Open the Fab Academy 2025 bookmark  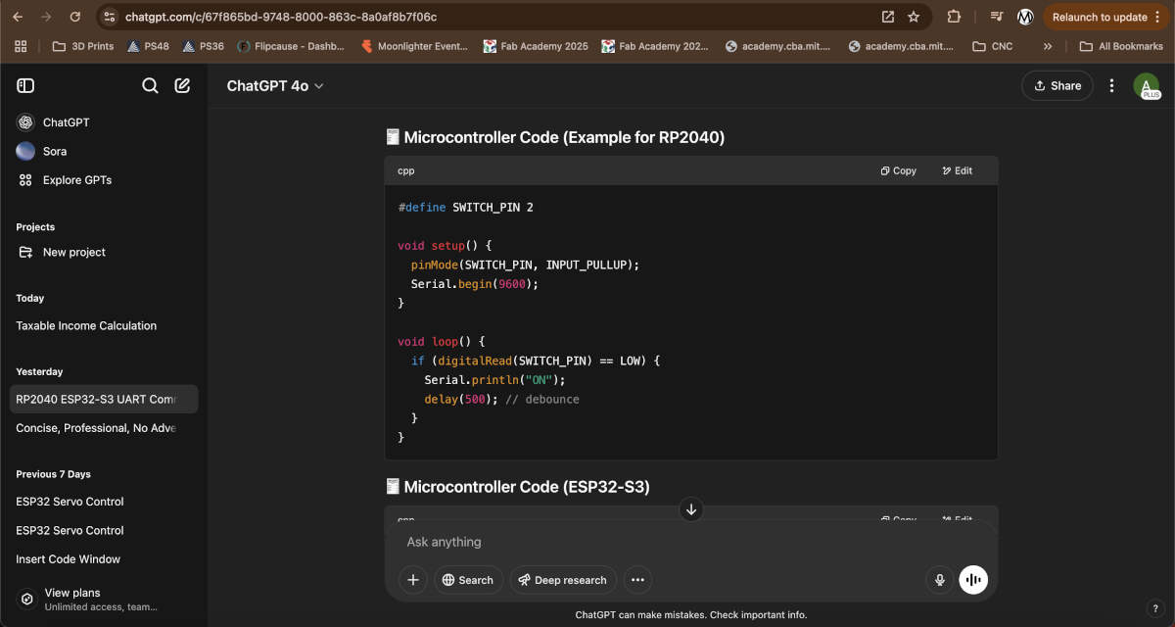pos(536,46)
